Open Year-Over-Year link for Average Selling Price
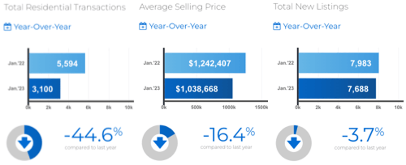This screenshot has width=406, height=165. point(178,26)
